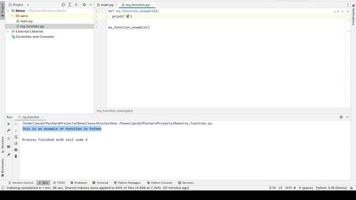Go to previous highlighted error arrow
The image size is (356, 200).
click(343, 11)
